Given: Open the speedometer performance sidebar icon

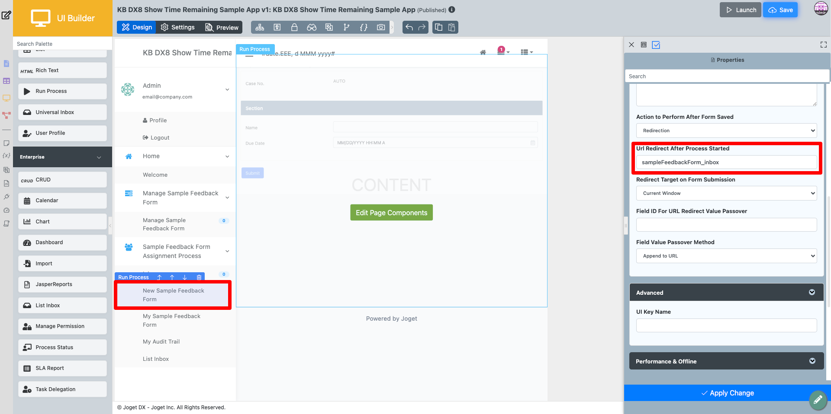Looking at the screenshot, I should point(6,210).
